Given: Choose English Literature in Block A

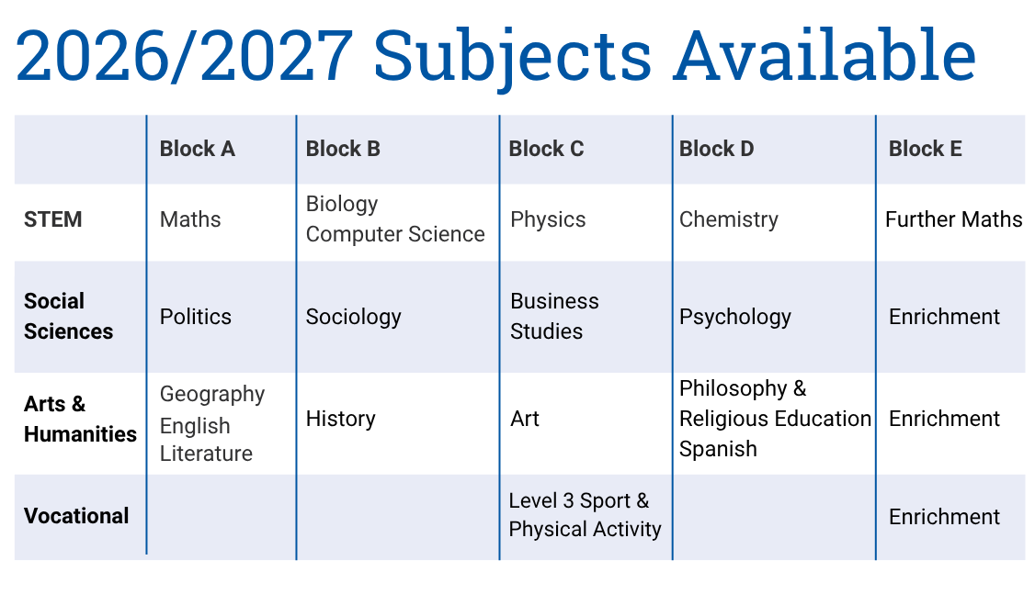Looking at the screenshot, I should click(206, 440).
